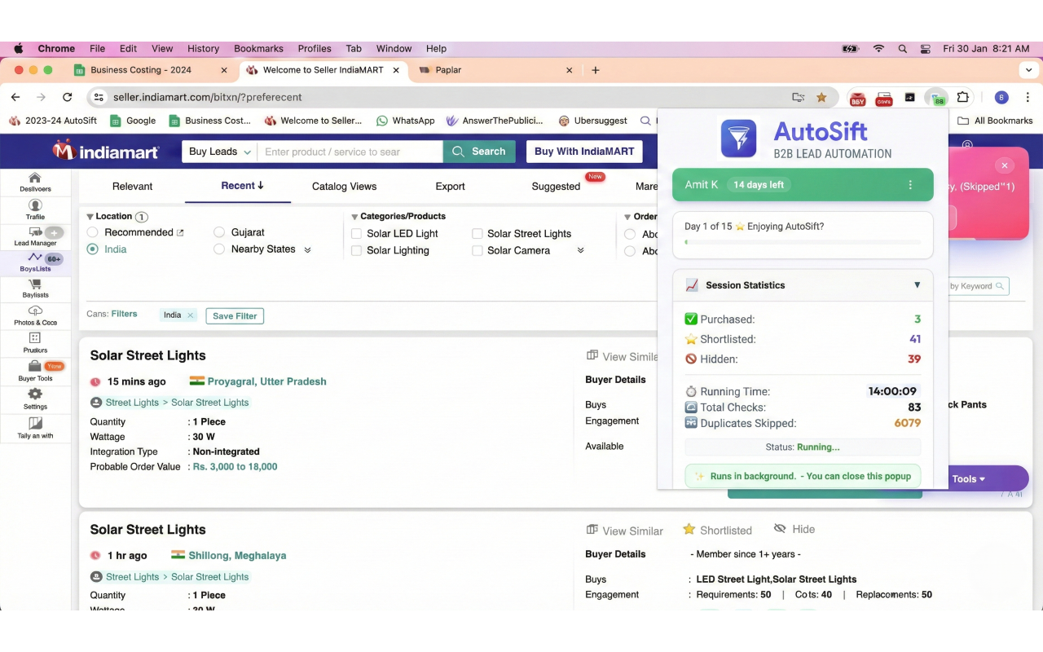Collapse the Session Statistics panel
The height and width of the screenshot is (652, 1043).
click(x=917, y=285)
